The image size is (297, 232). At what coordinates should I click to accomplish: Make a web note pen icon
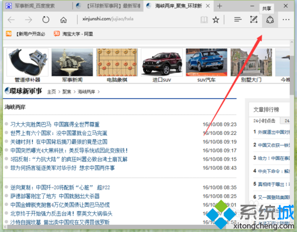pos(254,20)
